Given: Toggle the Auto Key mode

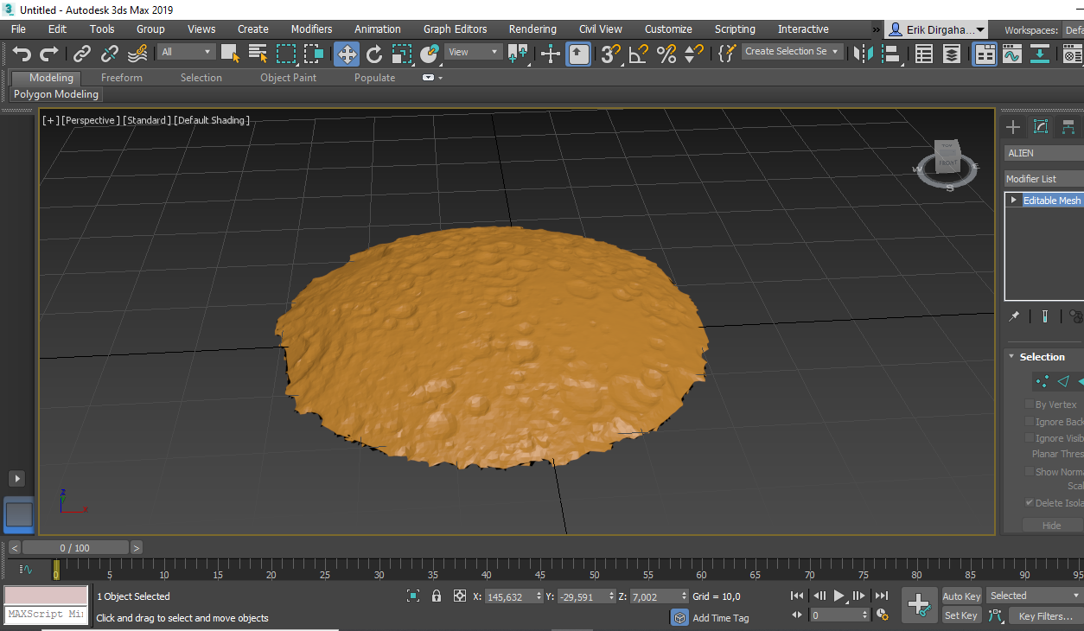Looking at the screenshot, I should [x=961, y=596].
